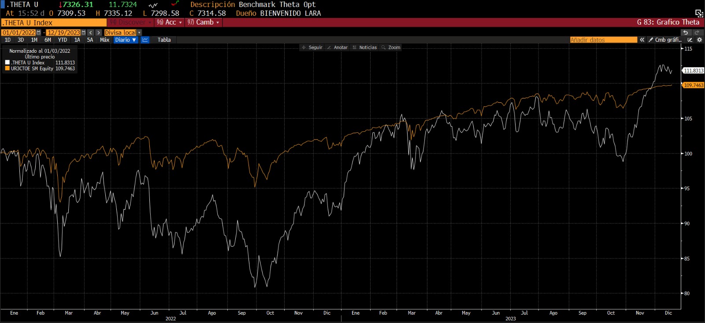The height and width of the screenshot is (323, 705).
Task: Click the Añadir datos input field
Action: tap(603, 40)
